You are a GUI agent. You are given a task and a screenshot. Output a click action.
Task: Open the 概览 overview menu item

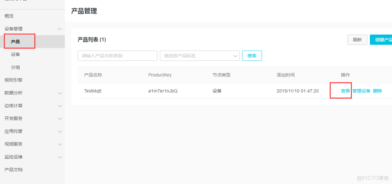(x=9, y=16)
